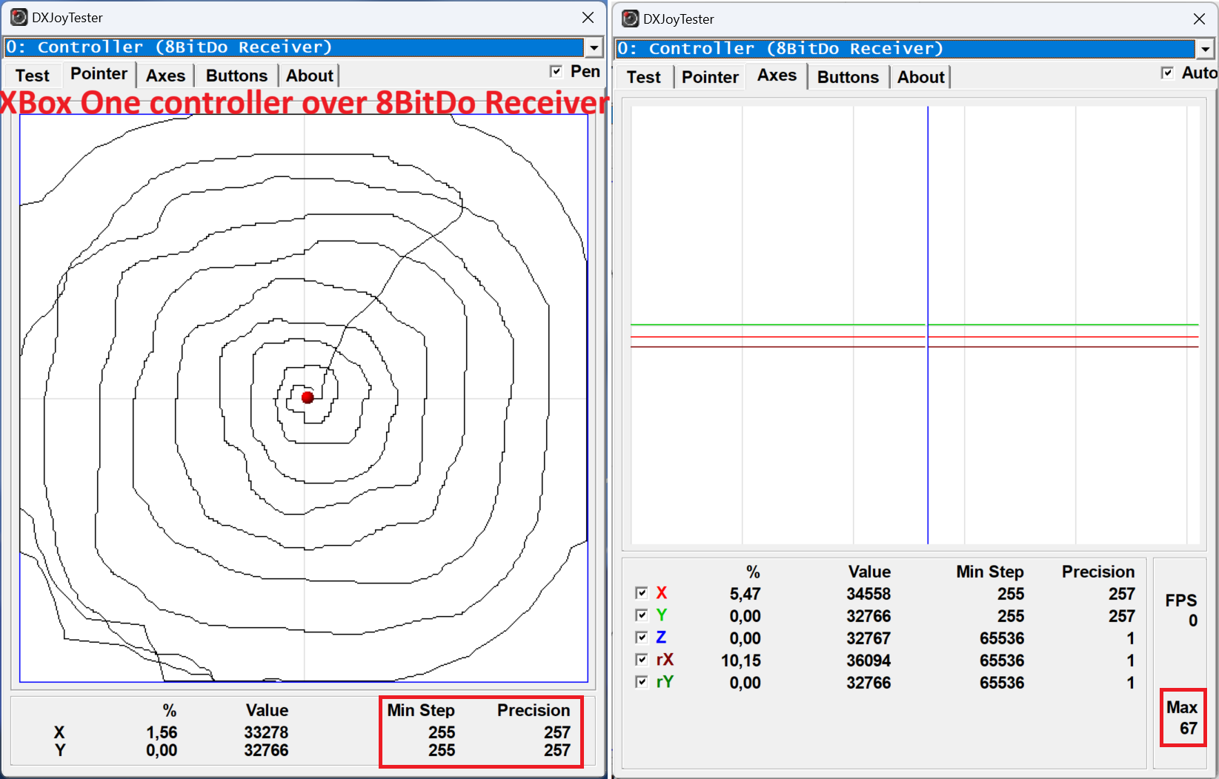Open the Pointer tab in the Axes window

click(710, 77)
